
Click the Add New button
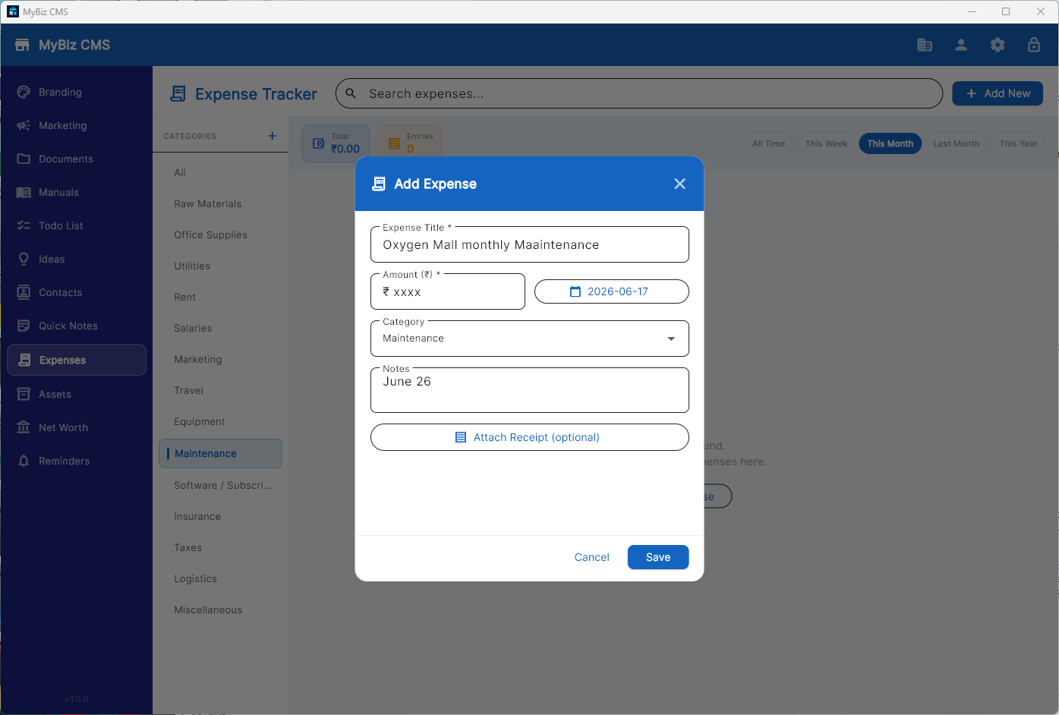[x=998, y=93]
